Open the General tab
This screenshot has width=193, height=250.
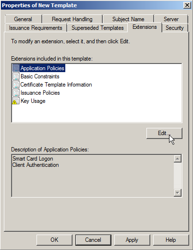23,19
